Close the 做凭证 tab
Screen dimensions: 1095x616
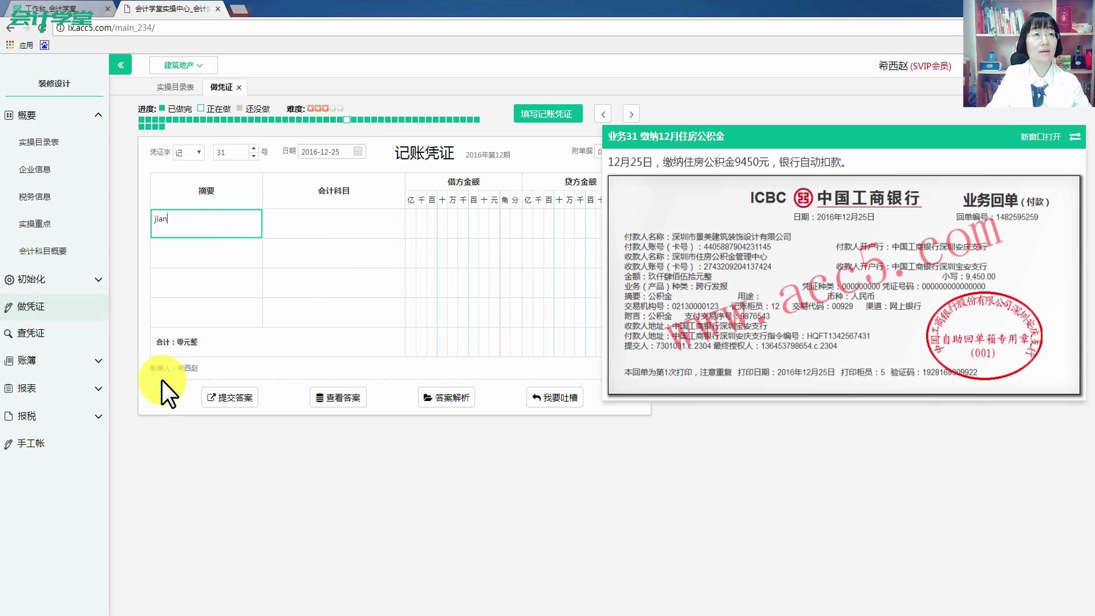click(239, 87)
